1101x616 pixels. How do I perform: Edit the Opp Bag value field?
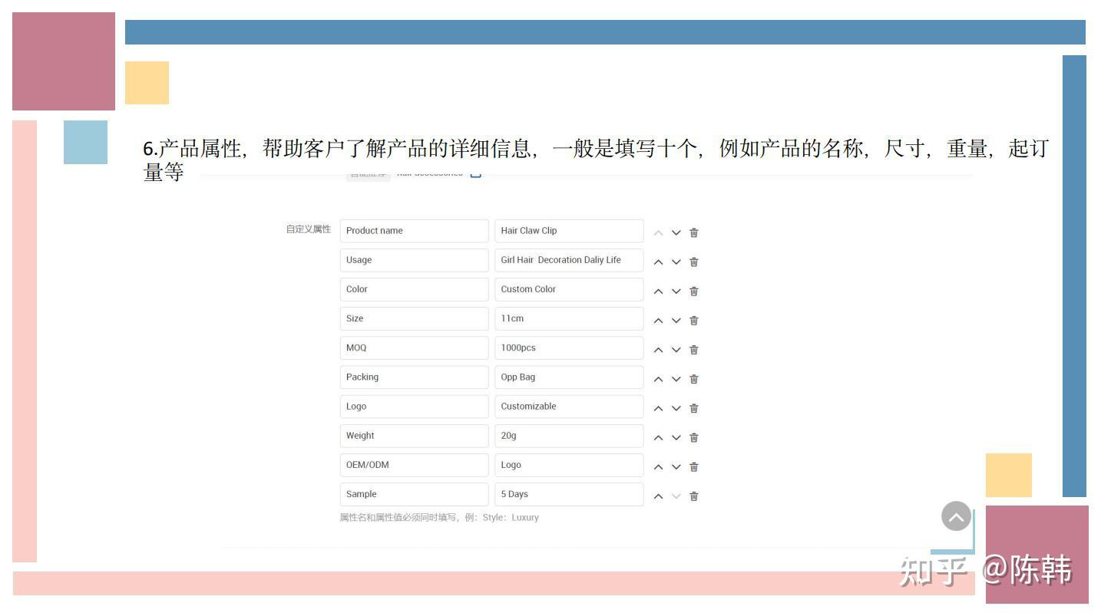569,377
